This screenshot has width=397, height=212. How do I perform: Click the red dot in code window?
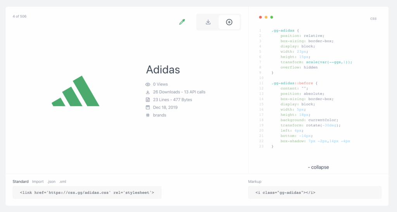pyautogui.click(x=260, y=17)
